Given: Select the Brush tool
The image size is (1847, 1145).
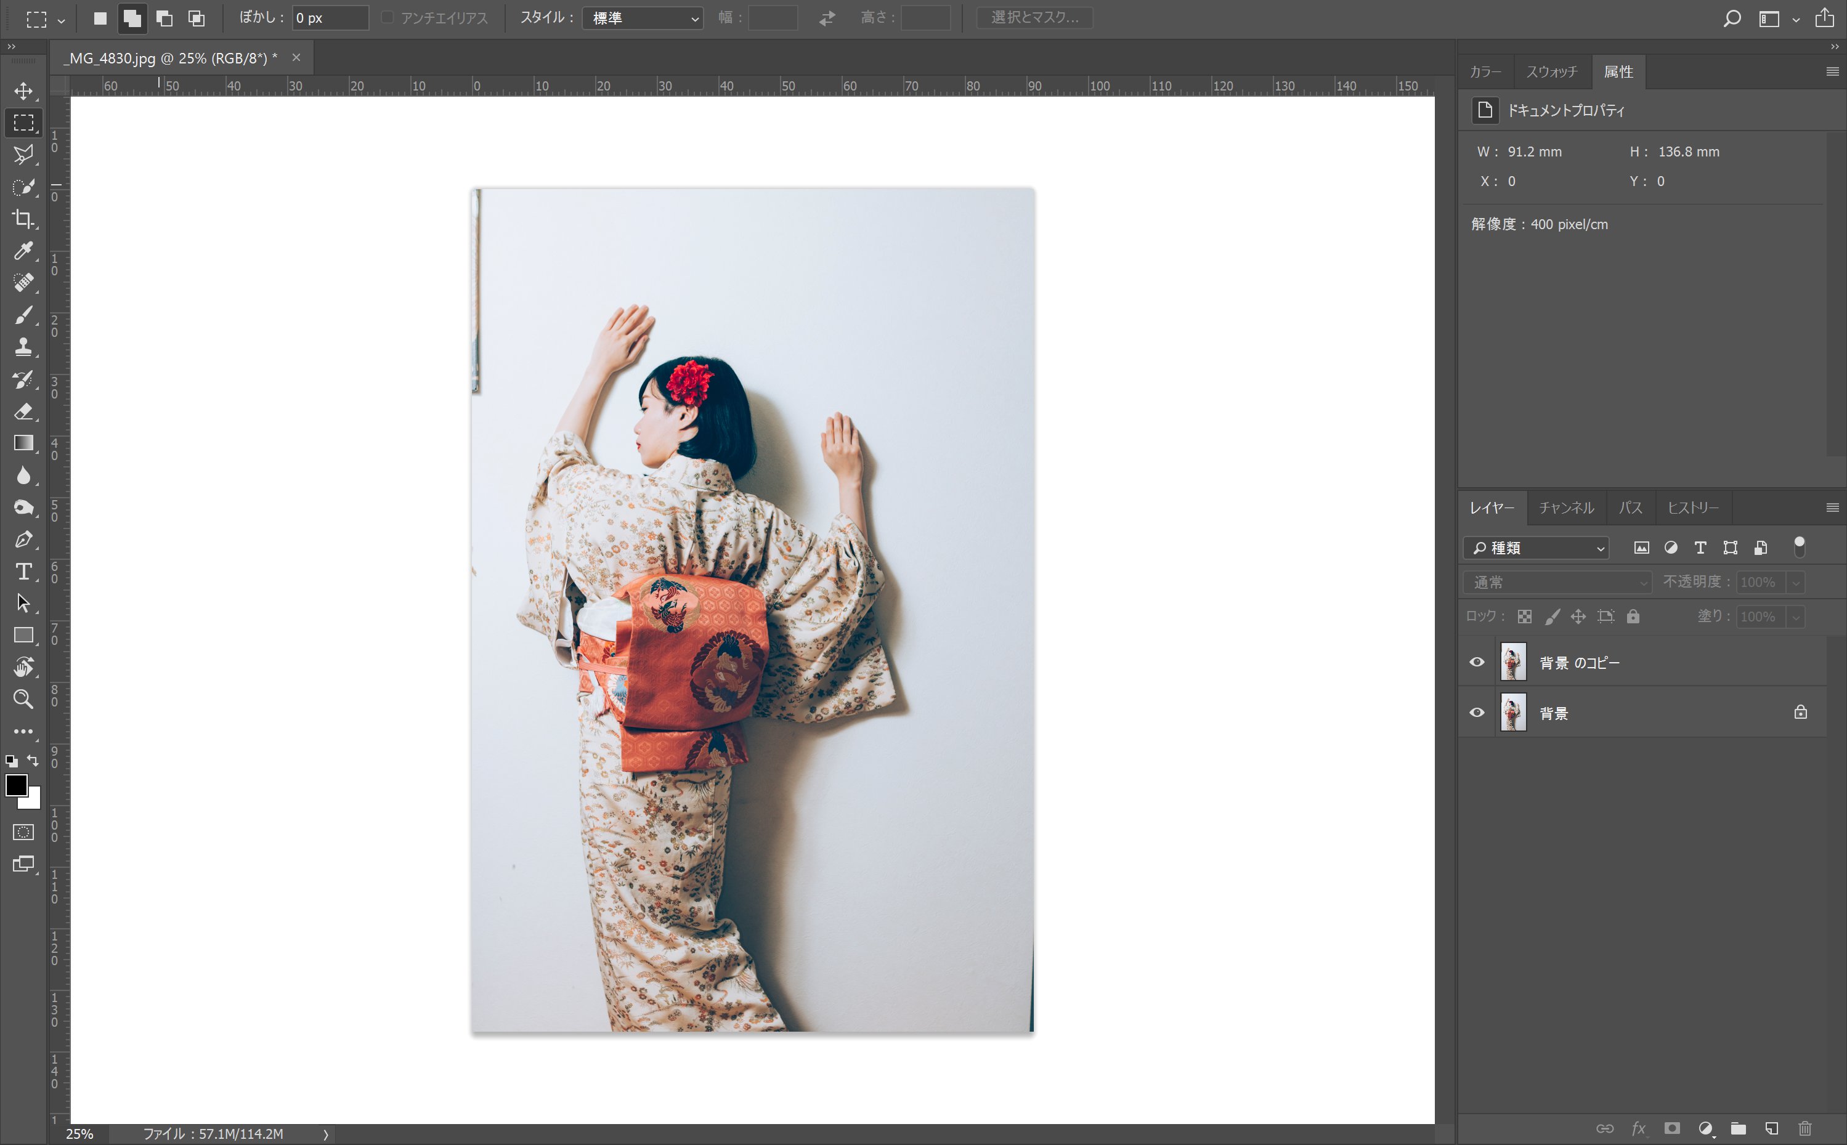Looking at the screenshot, I should [23, 315].
